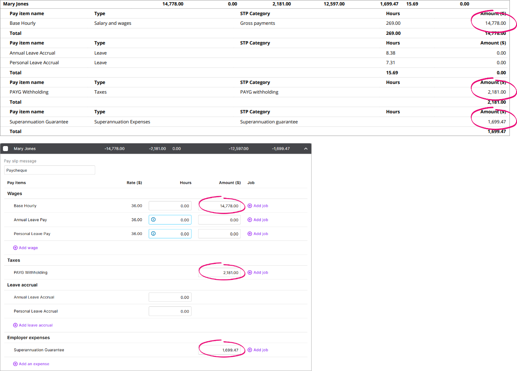517x371 pixels.
Task: Click Base Hourly hours input field
Action: pos(170,206)
